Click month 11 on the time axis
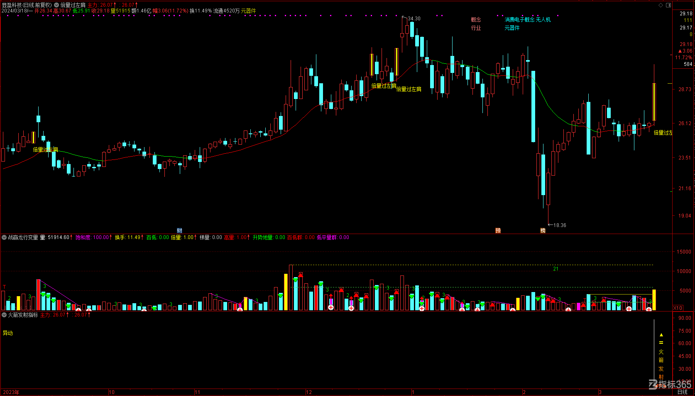 (x=197, y=392)
